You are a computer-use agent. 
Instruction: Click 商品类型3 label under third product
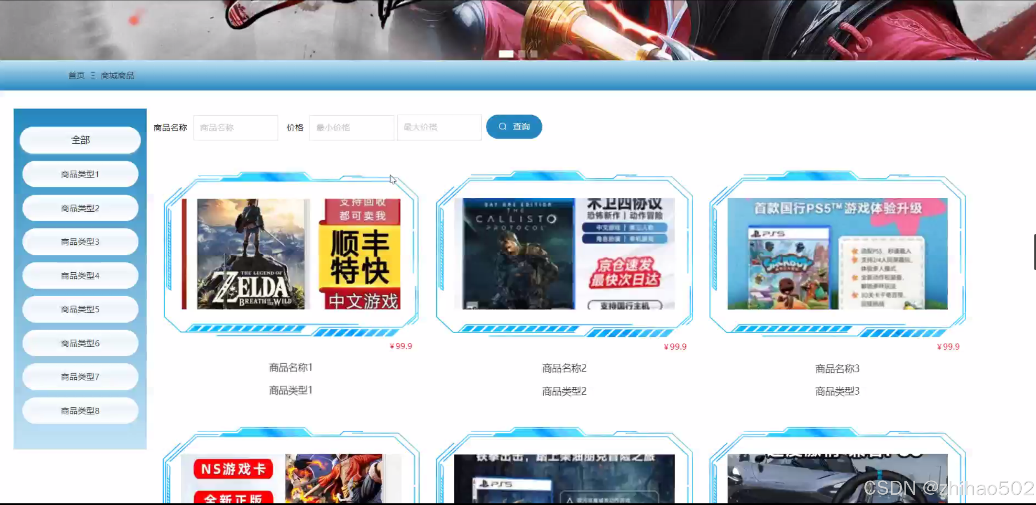tap(838, 391)
